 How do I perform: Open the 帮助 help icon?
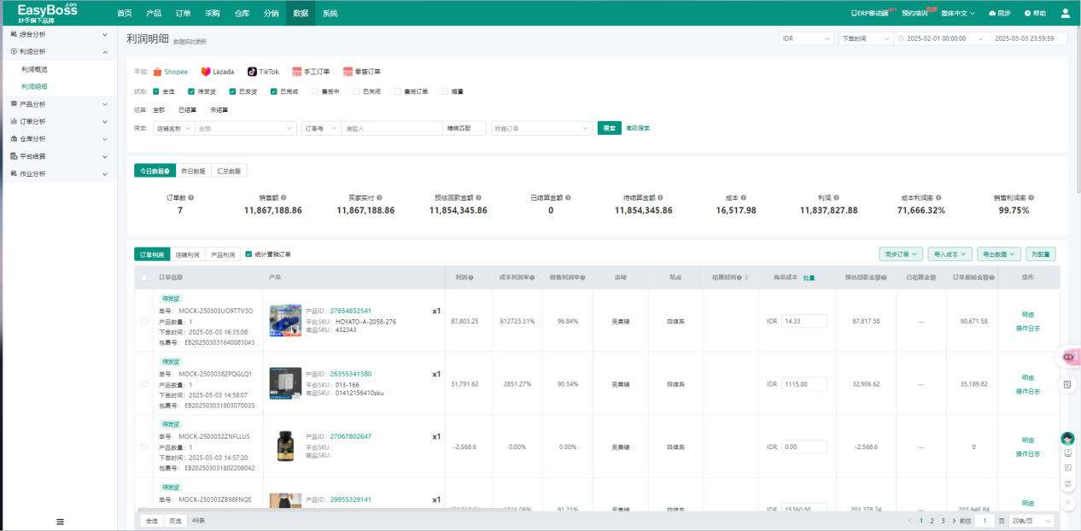point(1025,13)
